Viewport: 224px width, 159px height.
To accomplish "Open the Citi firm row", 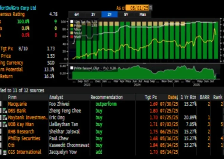I will tap(11, 145).
